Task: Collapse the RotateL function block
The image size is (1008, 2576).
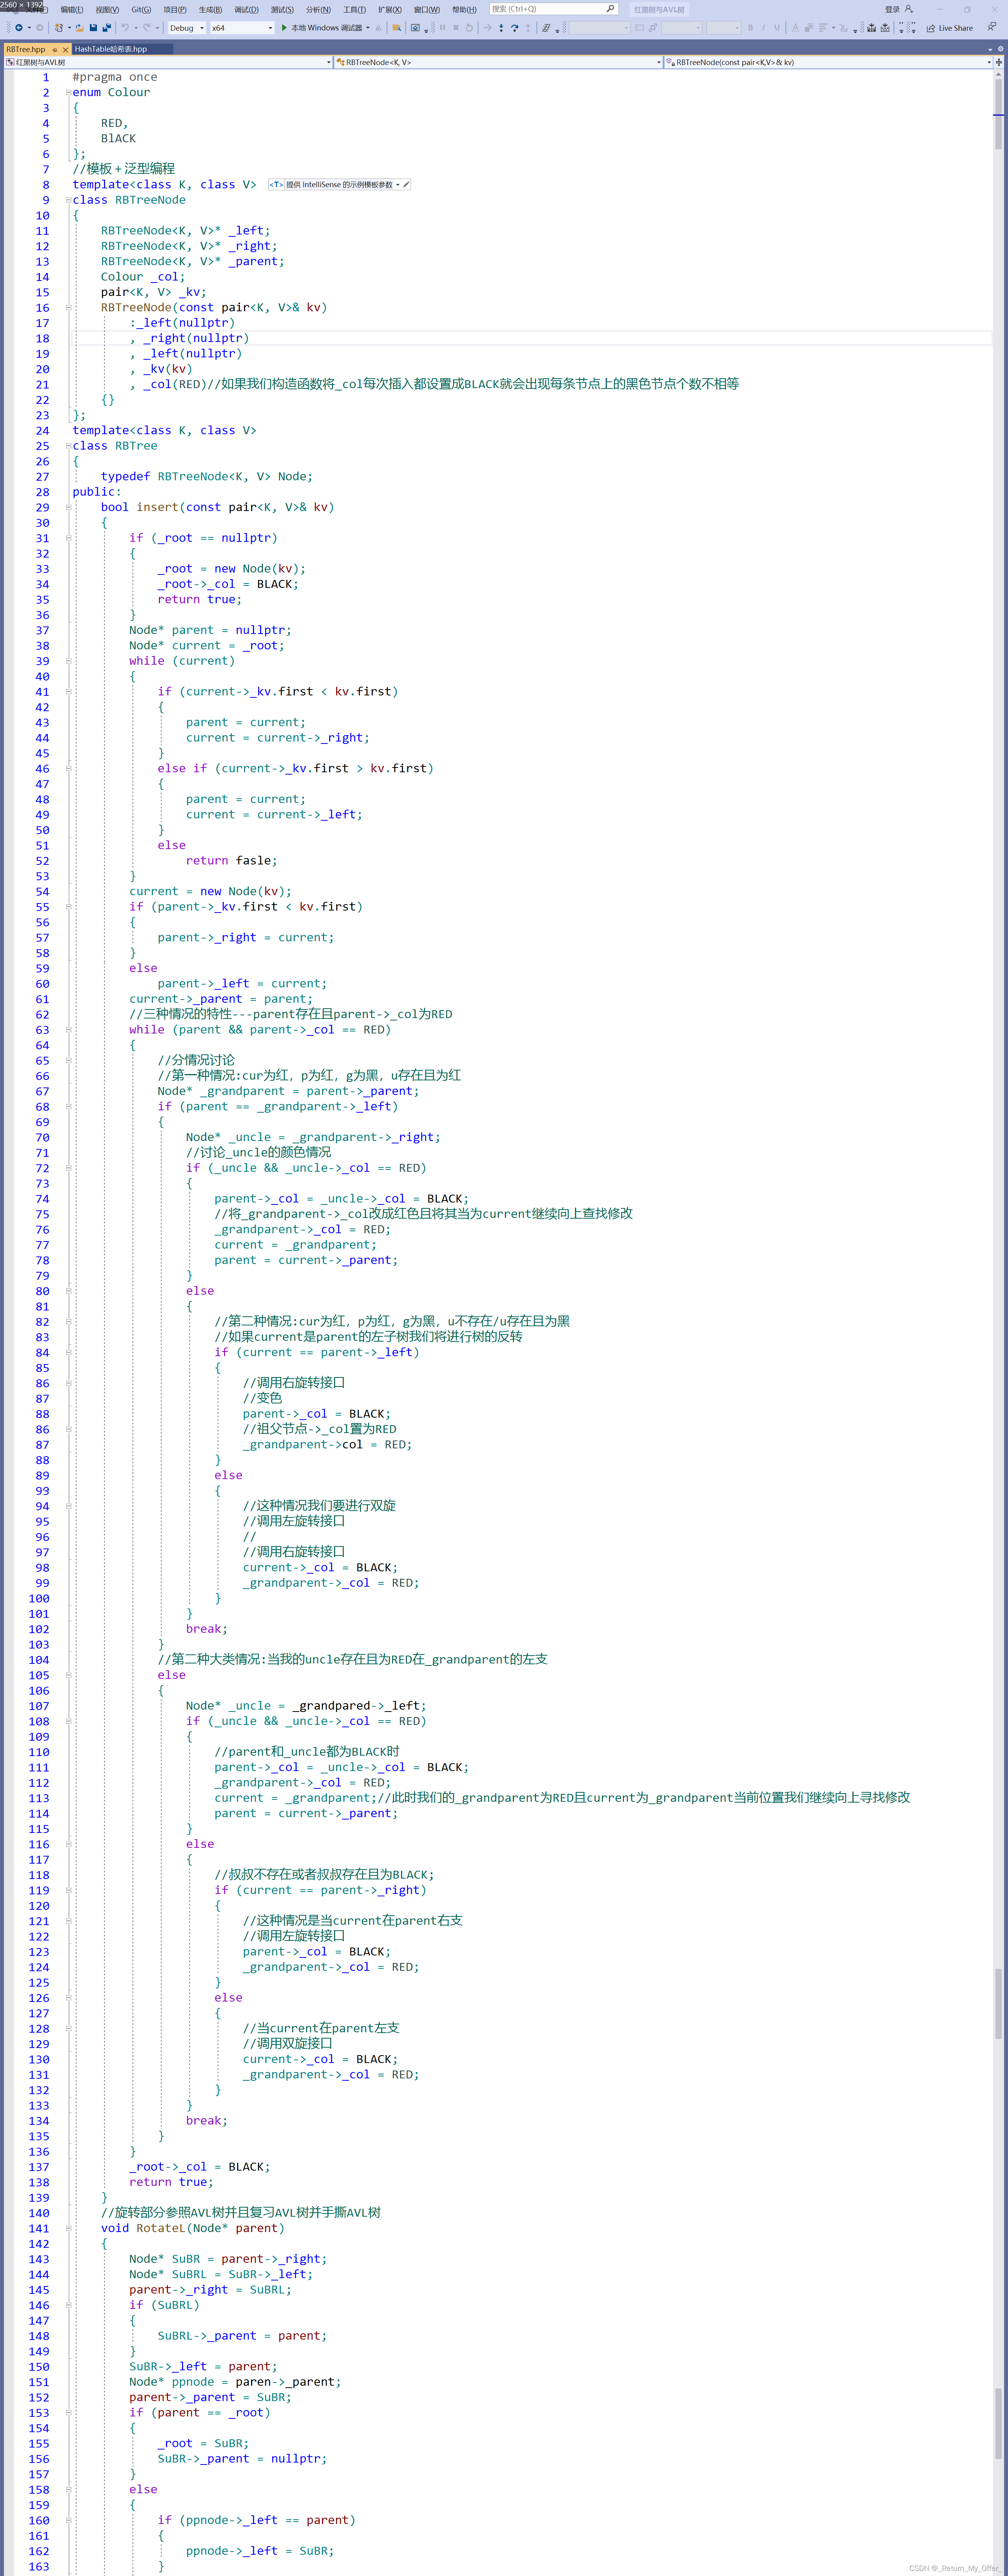Action: pyautogui.click(x=69, y=2228)
